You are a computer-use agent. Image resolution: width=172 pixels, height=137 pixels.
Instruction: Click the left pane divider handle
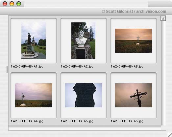tap(7, 69)
